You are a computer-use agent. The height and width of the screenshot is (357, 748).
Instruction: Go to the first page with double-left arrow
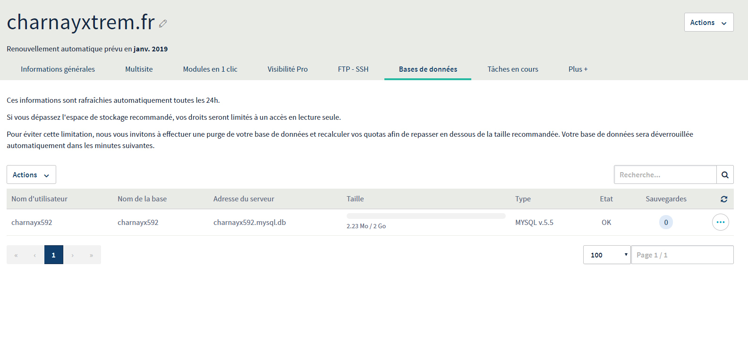tap(16, 255)
